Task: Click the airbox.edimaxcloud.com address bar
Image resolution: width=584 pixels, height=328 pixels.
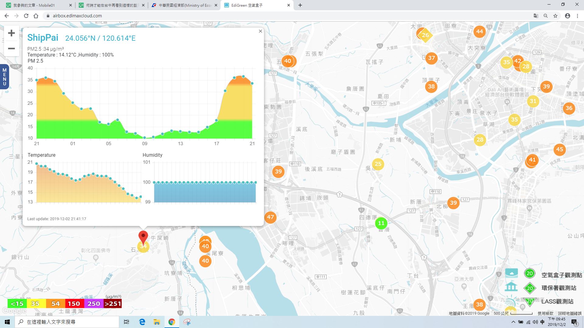Action: 286,16
